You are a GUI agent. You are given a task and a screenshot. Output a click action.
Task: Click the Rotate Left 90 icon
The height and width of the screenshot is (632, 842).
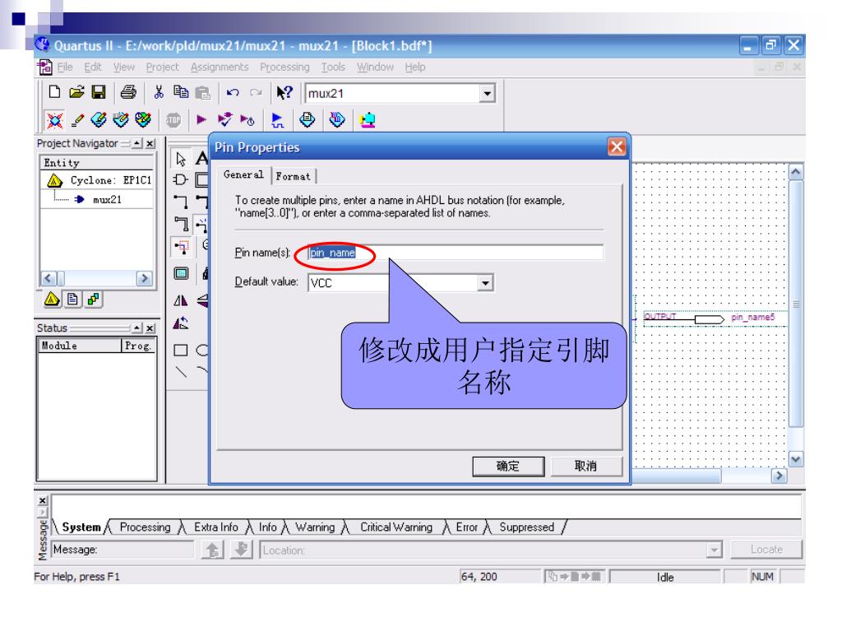point(180,323)
